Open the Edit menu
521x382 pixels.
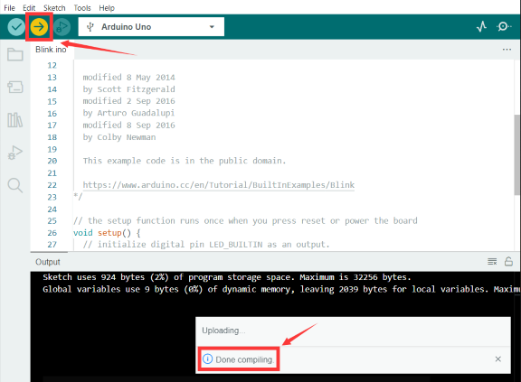pos(29,7)
